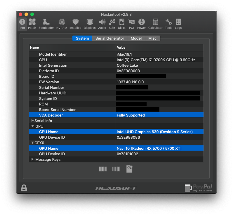This screenshot has height=215, width=233.
Task: Select the CPU row name
Action: pos(43,60)
